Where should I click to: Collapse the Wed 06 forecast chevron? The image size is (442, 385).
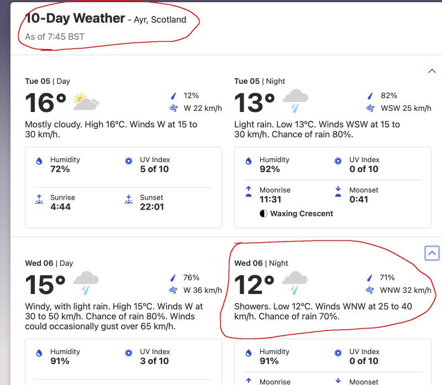(432, 253)
